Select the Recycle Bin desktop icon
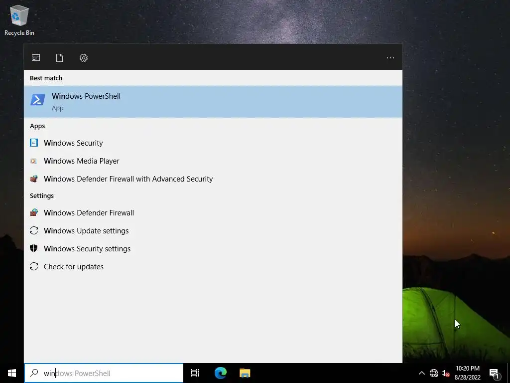Viewport: 510px width, 383px height. point(19,20)
